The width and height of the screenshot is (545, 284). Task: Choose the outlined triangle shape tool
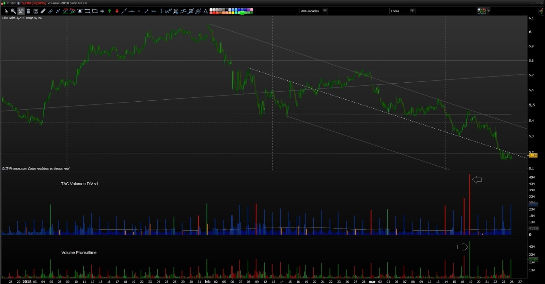pos(205,11)
